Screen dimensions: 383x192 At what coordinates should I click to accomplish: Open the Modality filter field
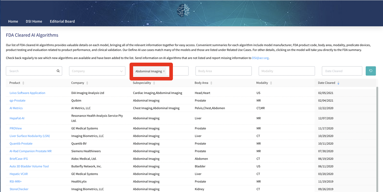(287, 71)
